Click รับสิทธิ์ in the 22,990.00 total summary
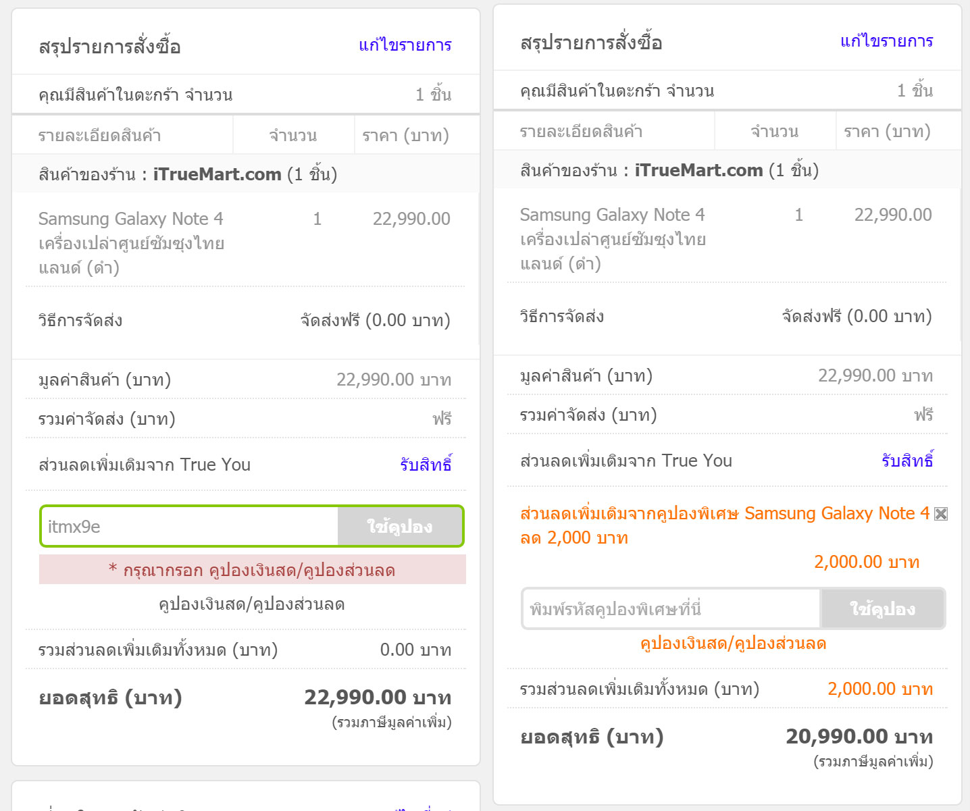This screenshot has width=970, height=811. 425,465
